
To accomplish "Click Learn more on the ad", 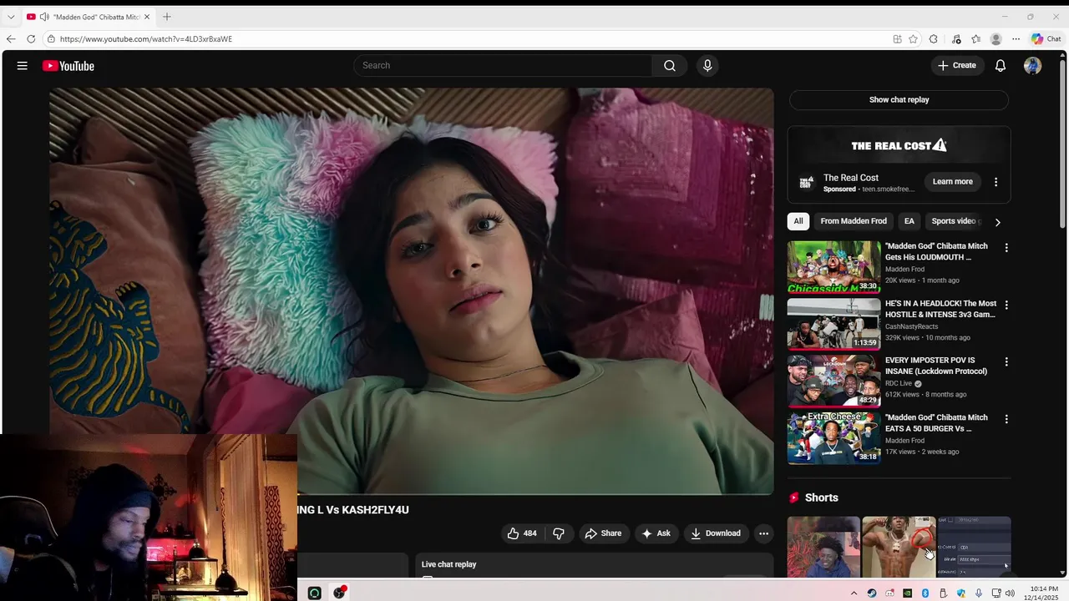I will click(x=953, y=182).
